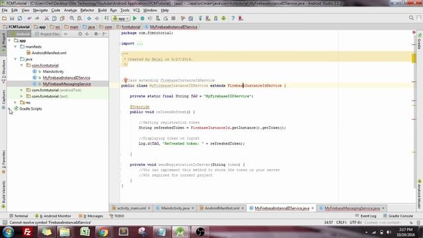
Task: Click the UTF-8 encoding status indicator
Action: (356, 222)
